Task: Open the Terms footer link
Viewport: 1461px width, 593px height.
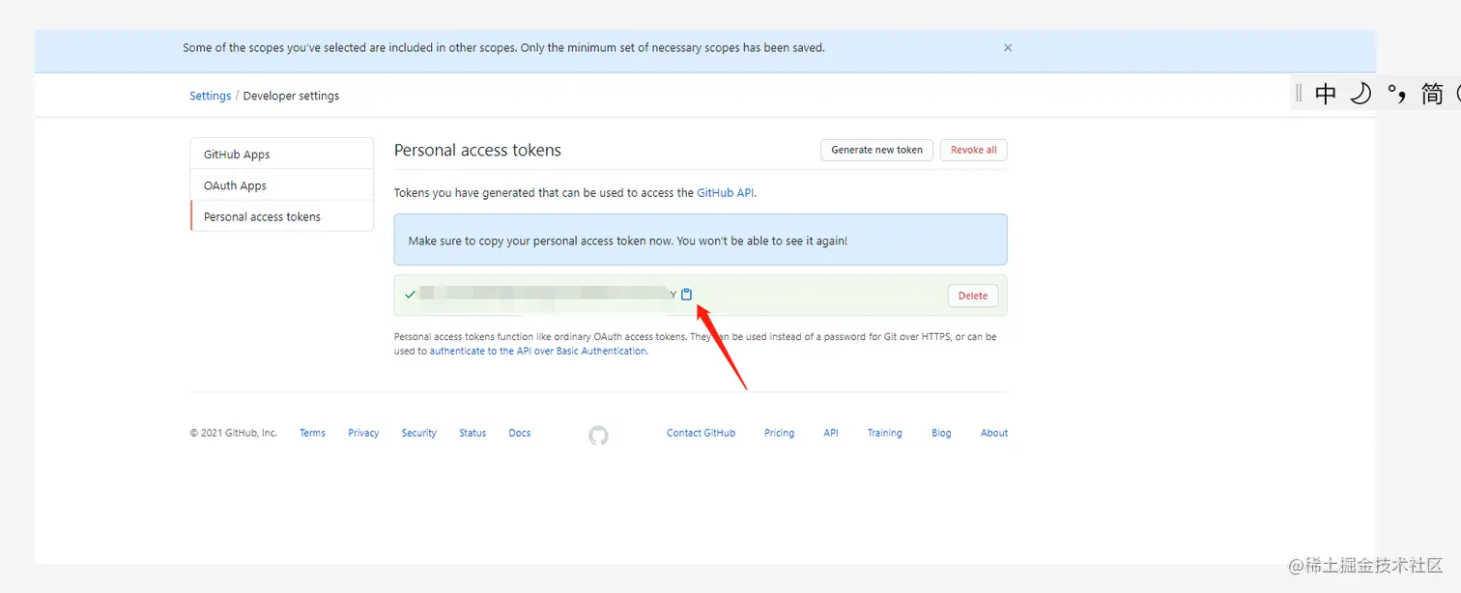Action: (312, 433)
